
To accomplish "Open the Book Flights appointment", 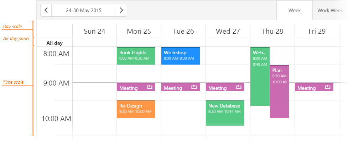I will pos(136,56).
